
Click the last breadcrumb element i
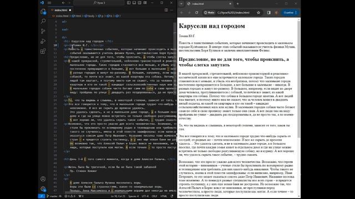click(x=118, y=16)
